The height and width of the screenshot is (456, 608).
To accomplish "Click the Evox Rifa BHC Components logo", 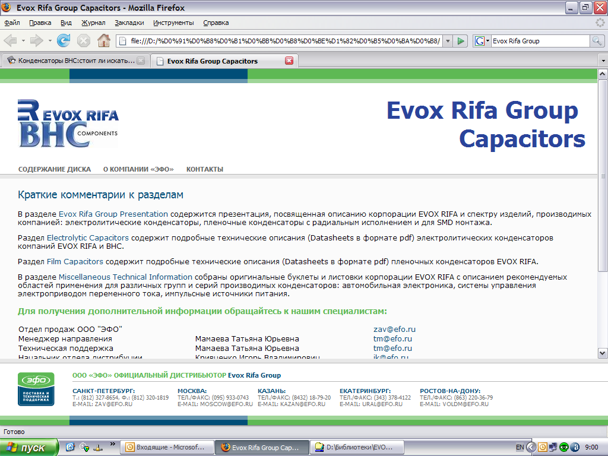I will 68,123.
